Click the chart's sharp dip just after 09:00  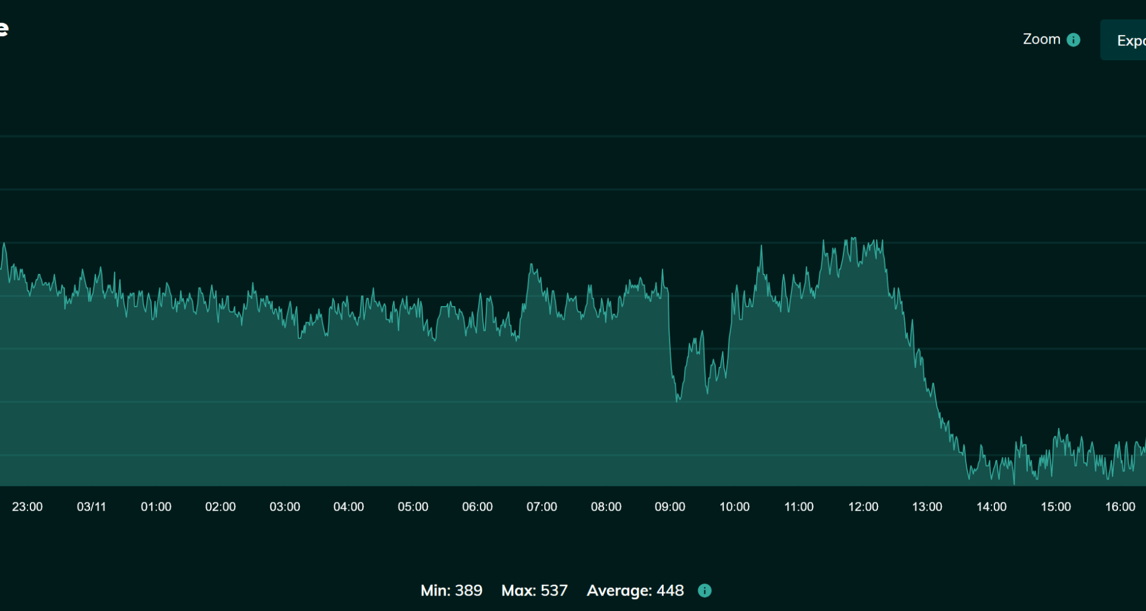tap(677, 400)
